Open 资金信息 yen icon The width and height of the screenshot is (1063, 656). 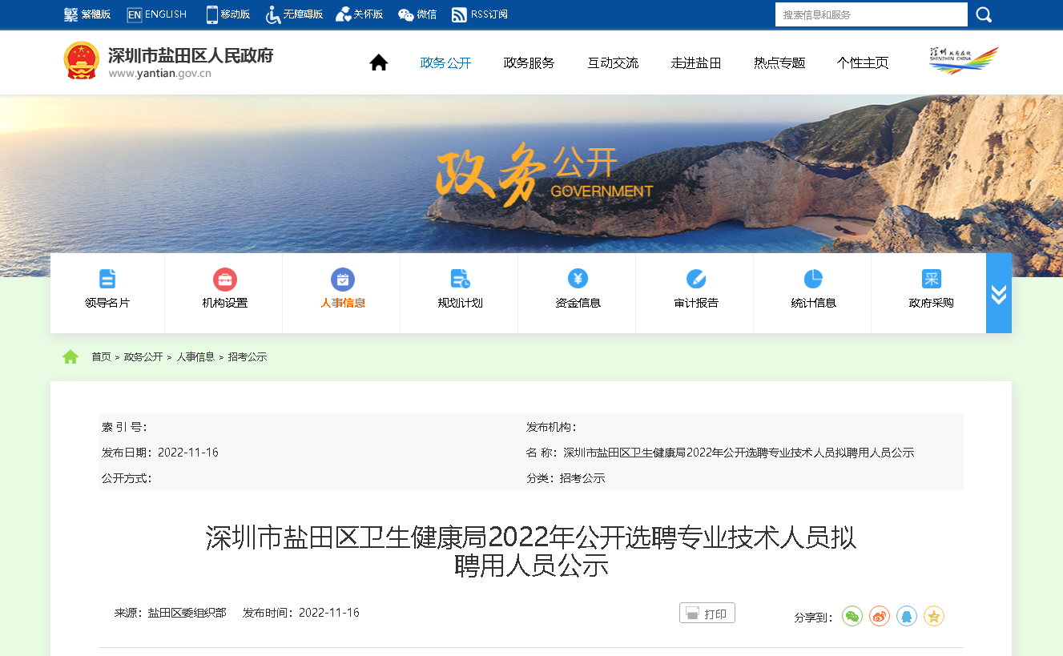578,279
